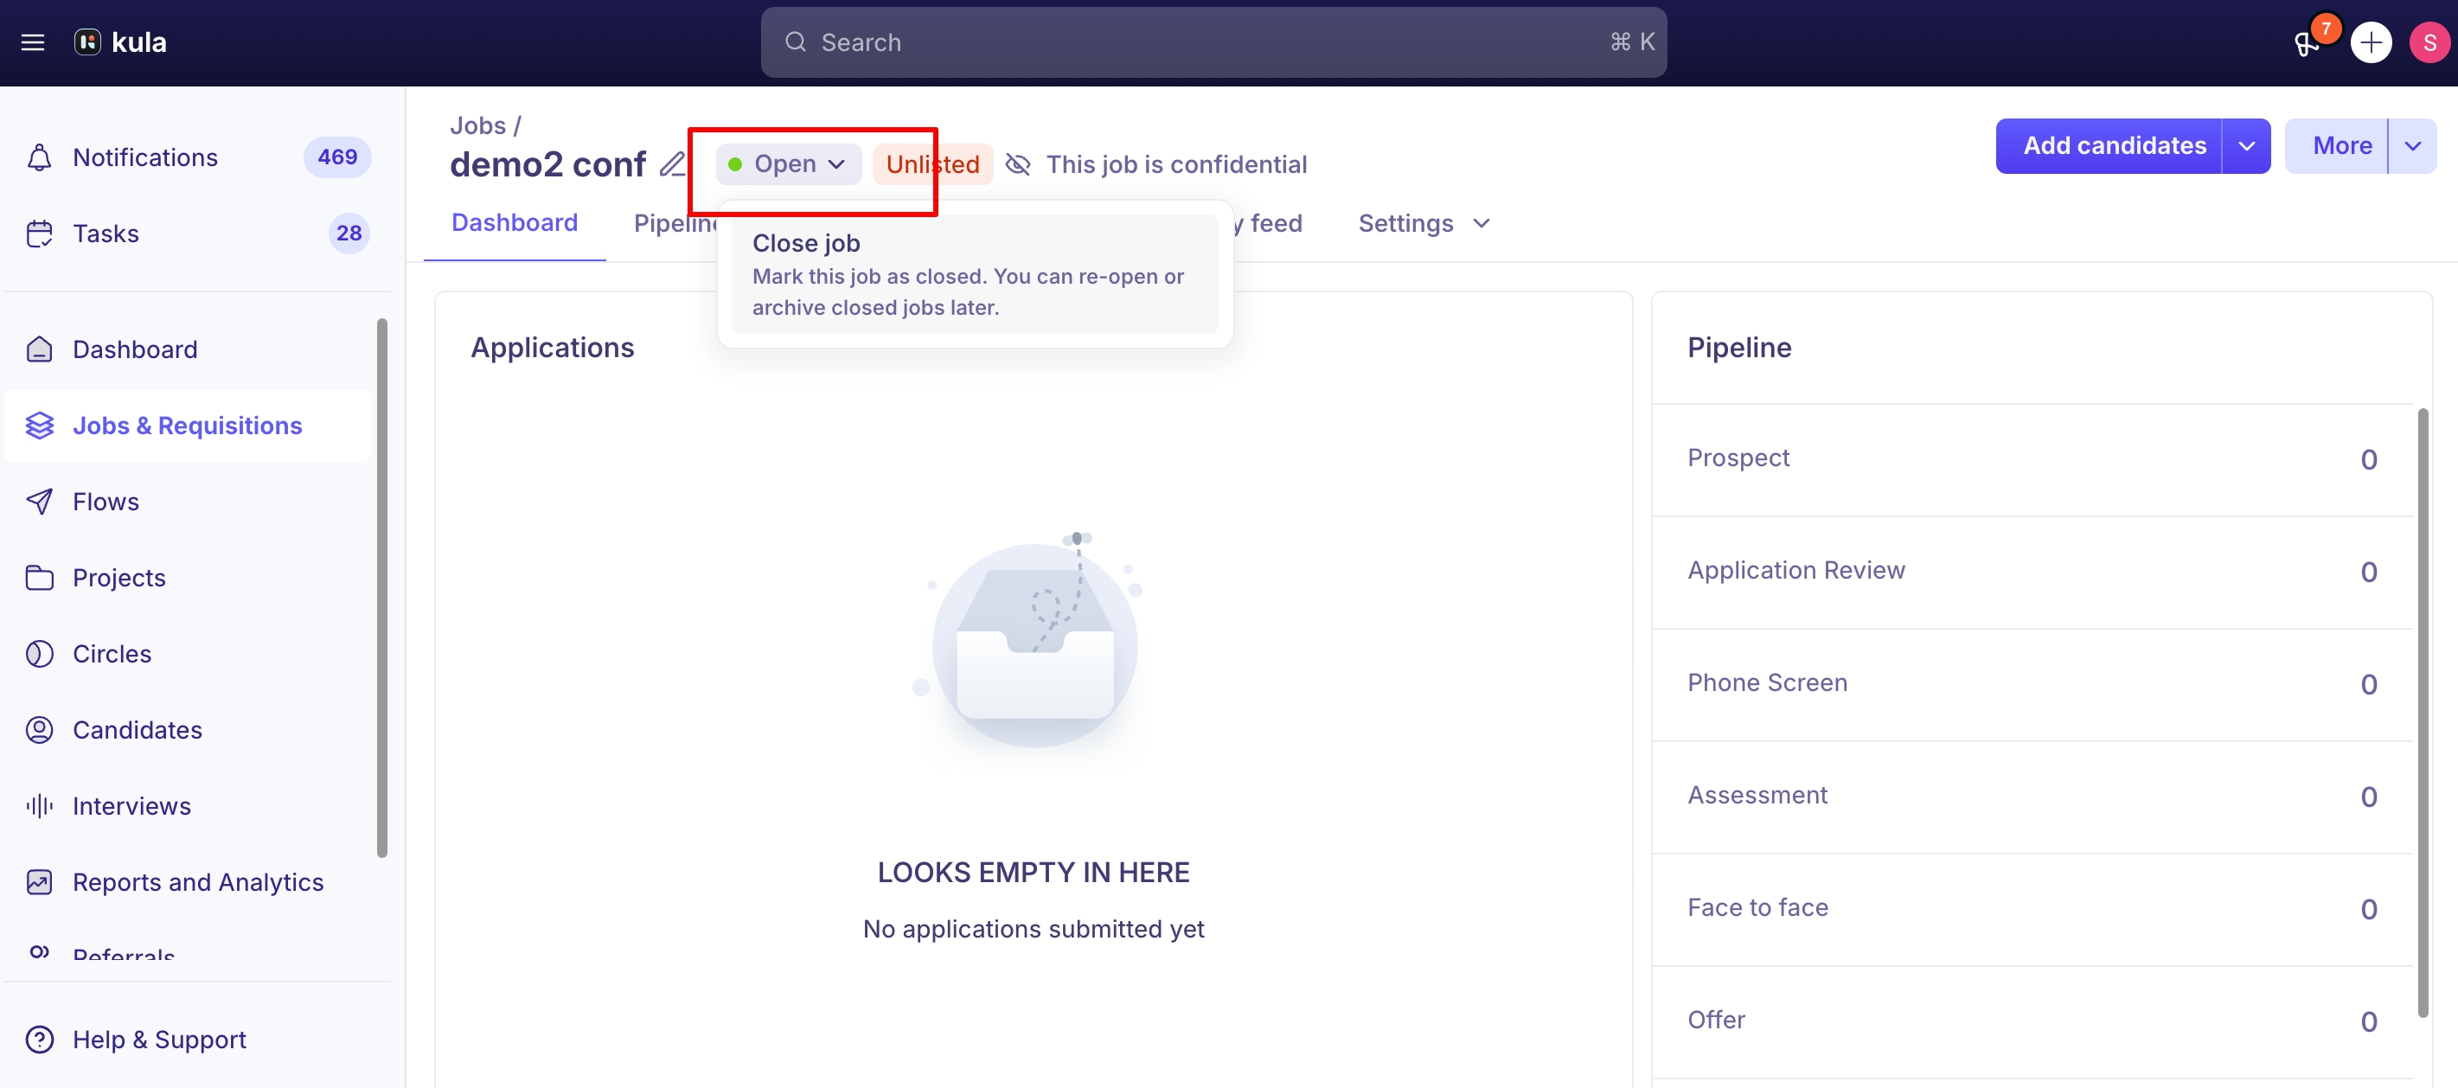The height and width of the screenshot is (1088, 2458).
Task: Open Jobs & Requisitions page
Action: tap(187, 426)
